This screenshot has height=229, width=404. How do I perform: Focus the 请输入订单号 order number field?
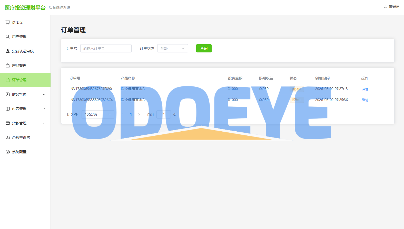[106, 48]
